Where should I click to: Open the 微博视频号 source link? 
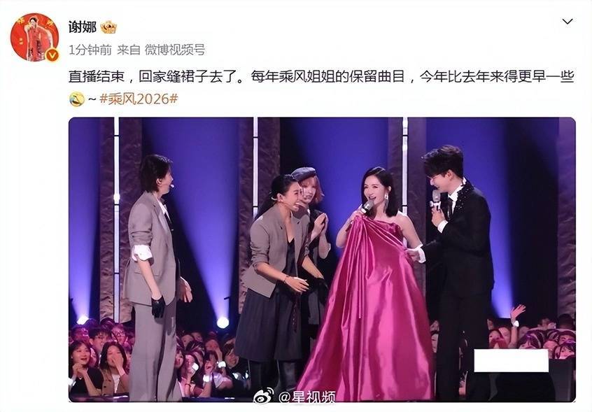click(x=175, y=50)
